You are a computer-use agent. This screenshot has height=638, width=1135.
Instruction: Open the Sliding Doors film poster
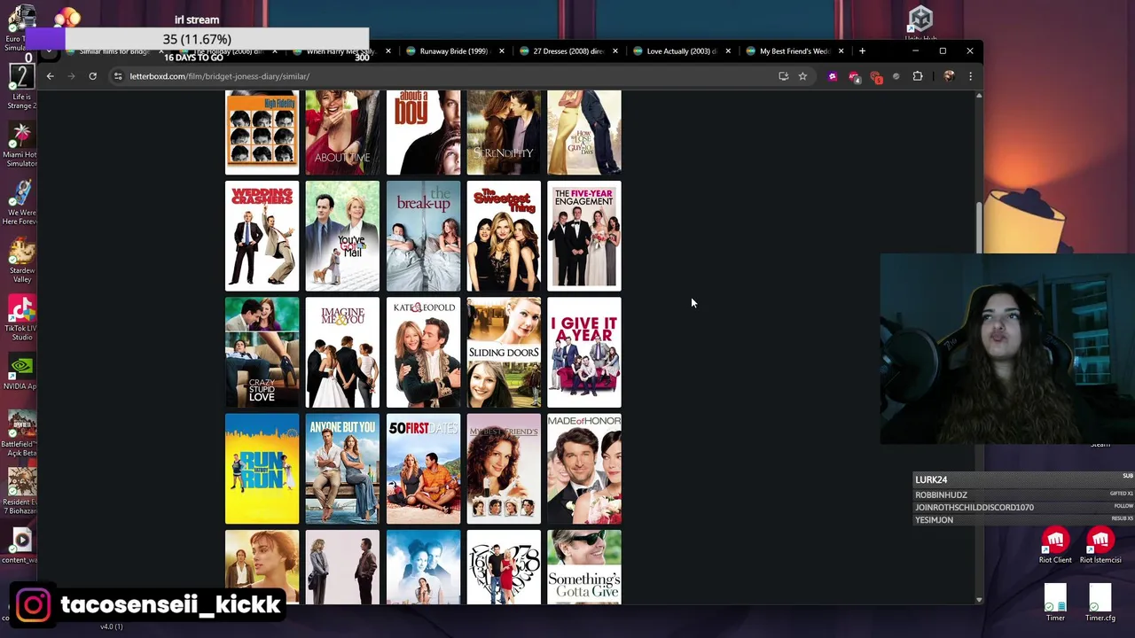(504, 352)
